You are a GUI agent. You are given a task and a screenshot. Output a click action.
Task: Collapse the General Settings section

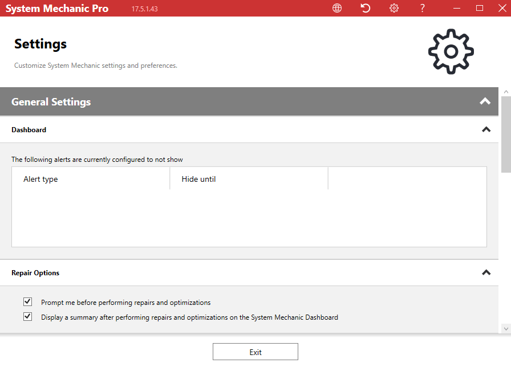coord(485,101)
